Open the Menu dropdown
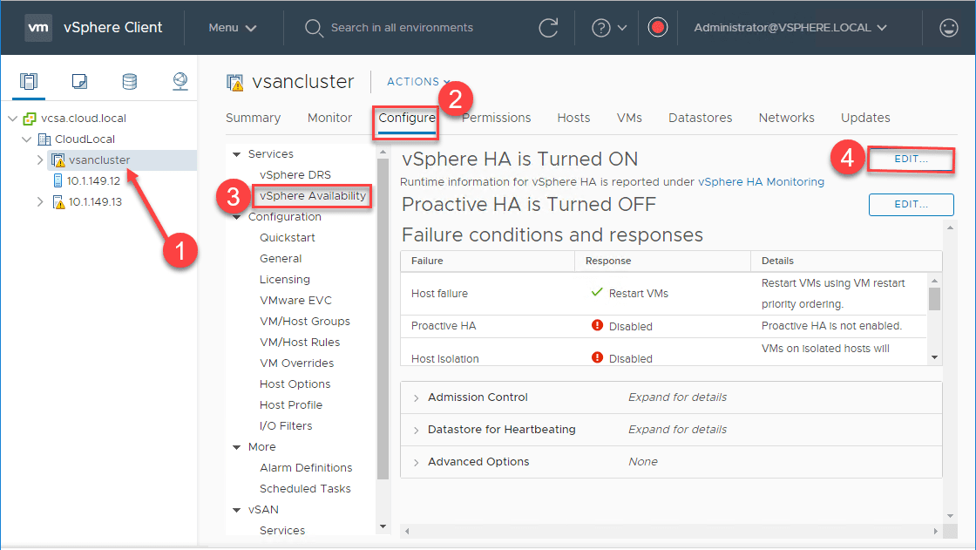This screenshot has width=976, height=550. 233,28
